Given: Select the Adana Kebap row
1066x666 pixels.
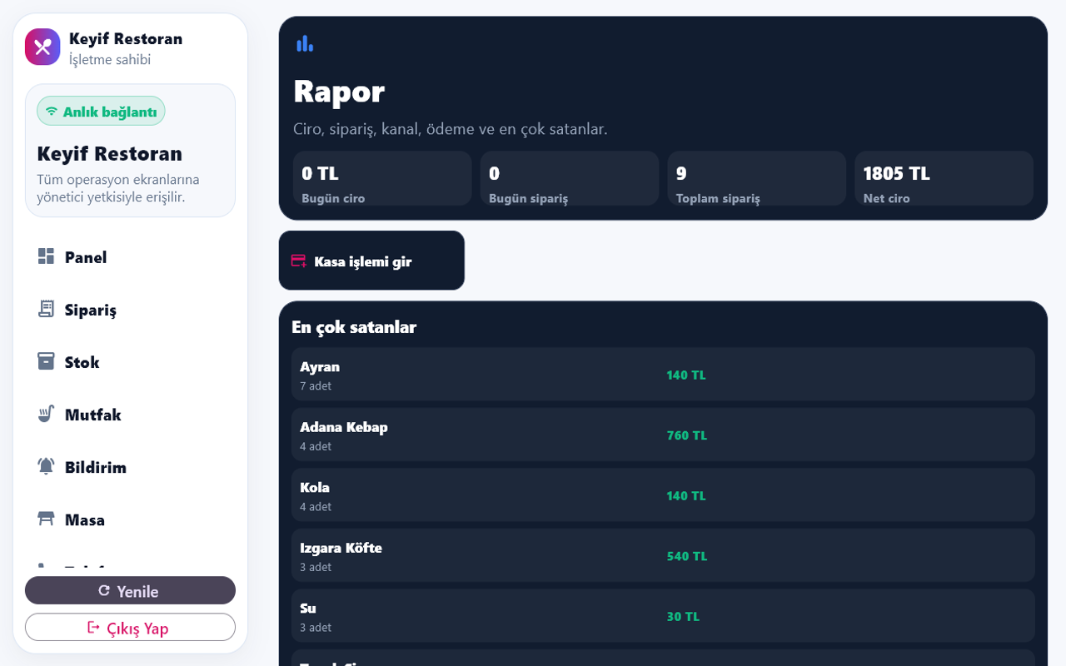Looking at the screenshot, I should (x=663, y=435).
